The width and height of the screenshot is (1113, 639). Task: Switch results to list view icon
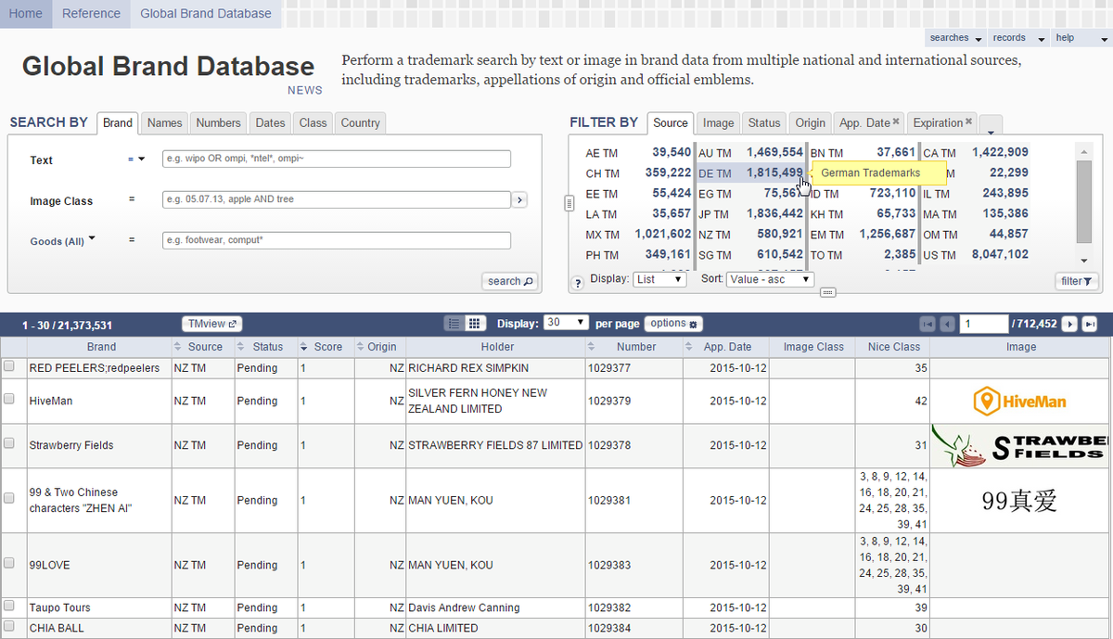(x=454, y=324)
